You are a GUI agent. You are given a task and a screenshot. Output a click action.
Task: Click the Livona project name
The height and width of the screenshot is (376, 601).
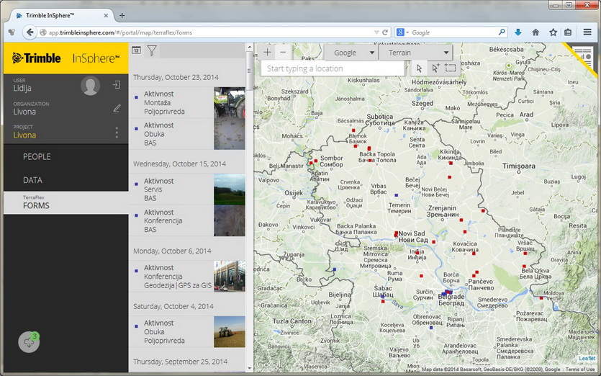click(24, 135)
